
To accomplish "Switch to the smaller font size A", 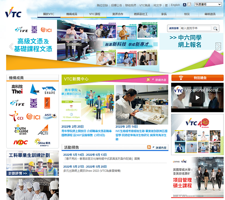I will coord(184,5).
